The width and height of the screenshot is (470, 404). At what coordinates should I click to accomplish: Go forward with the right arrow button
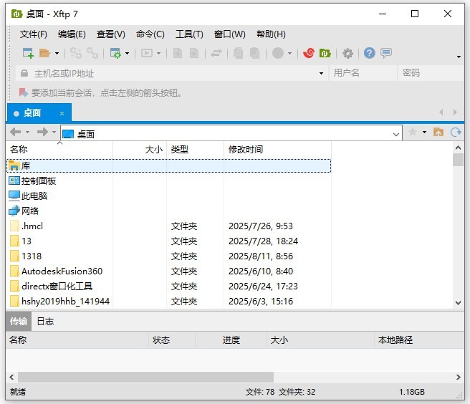(x=42, y=132)
